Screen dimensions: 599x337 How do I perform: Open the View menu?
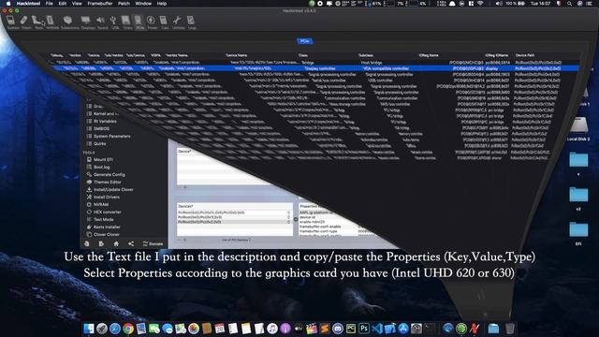(x=77, y=4)
